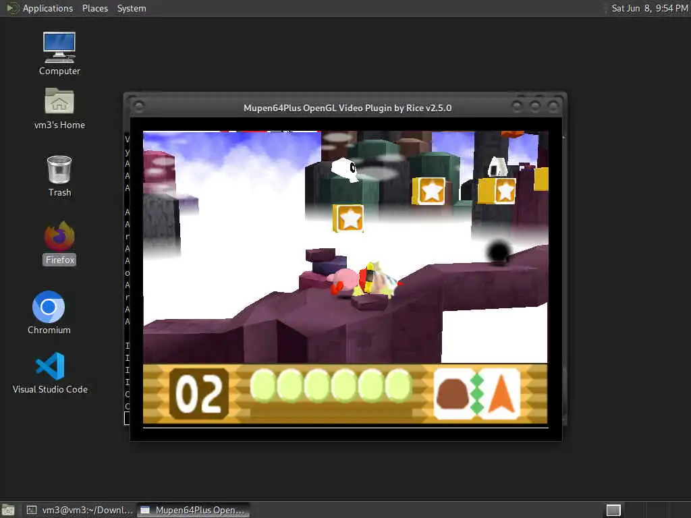This screenshot has height=518, width=691.
Task: Open the Computer desktop icon
Action: pyautogui.click(x=59, y=53)
